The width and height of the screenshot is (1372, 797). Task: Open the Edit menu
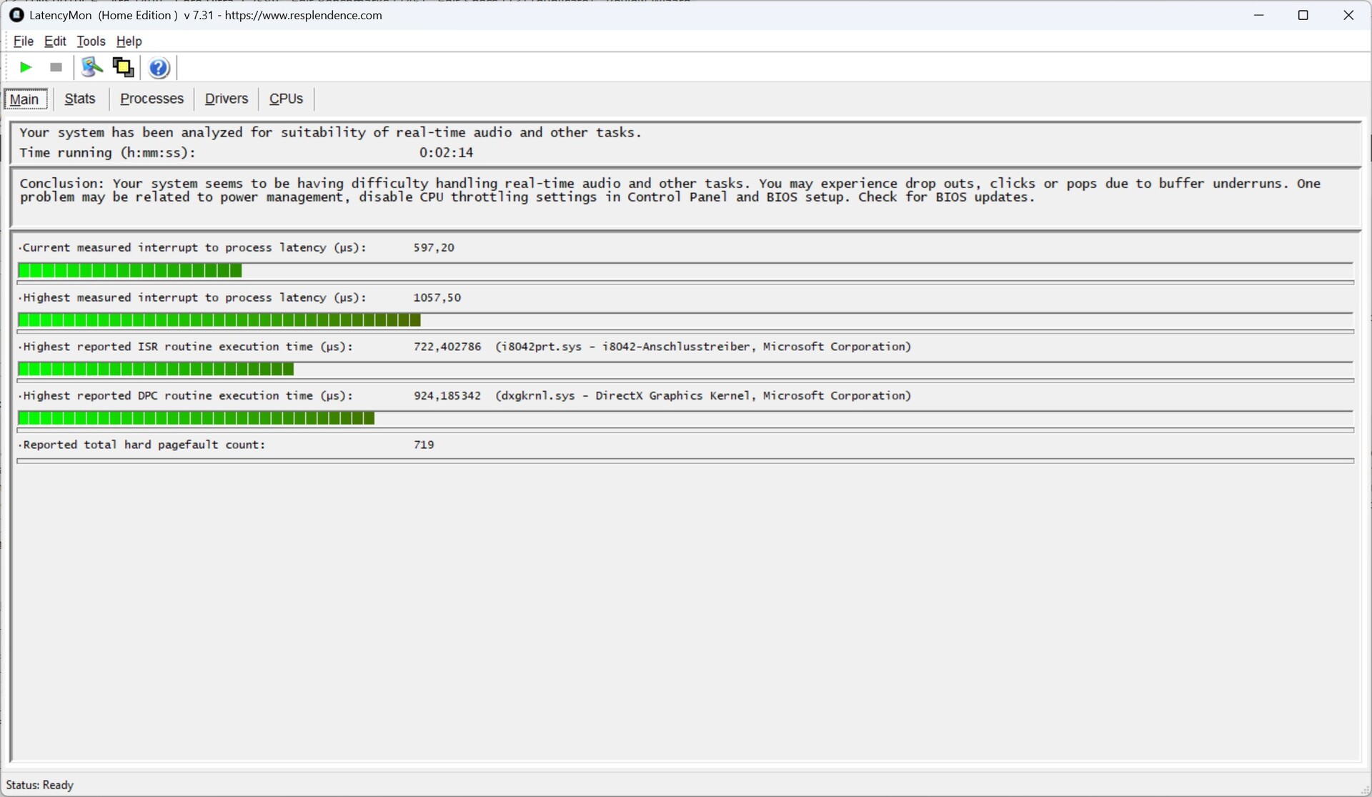coord(55,41)
